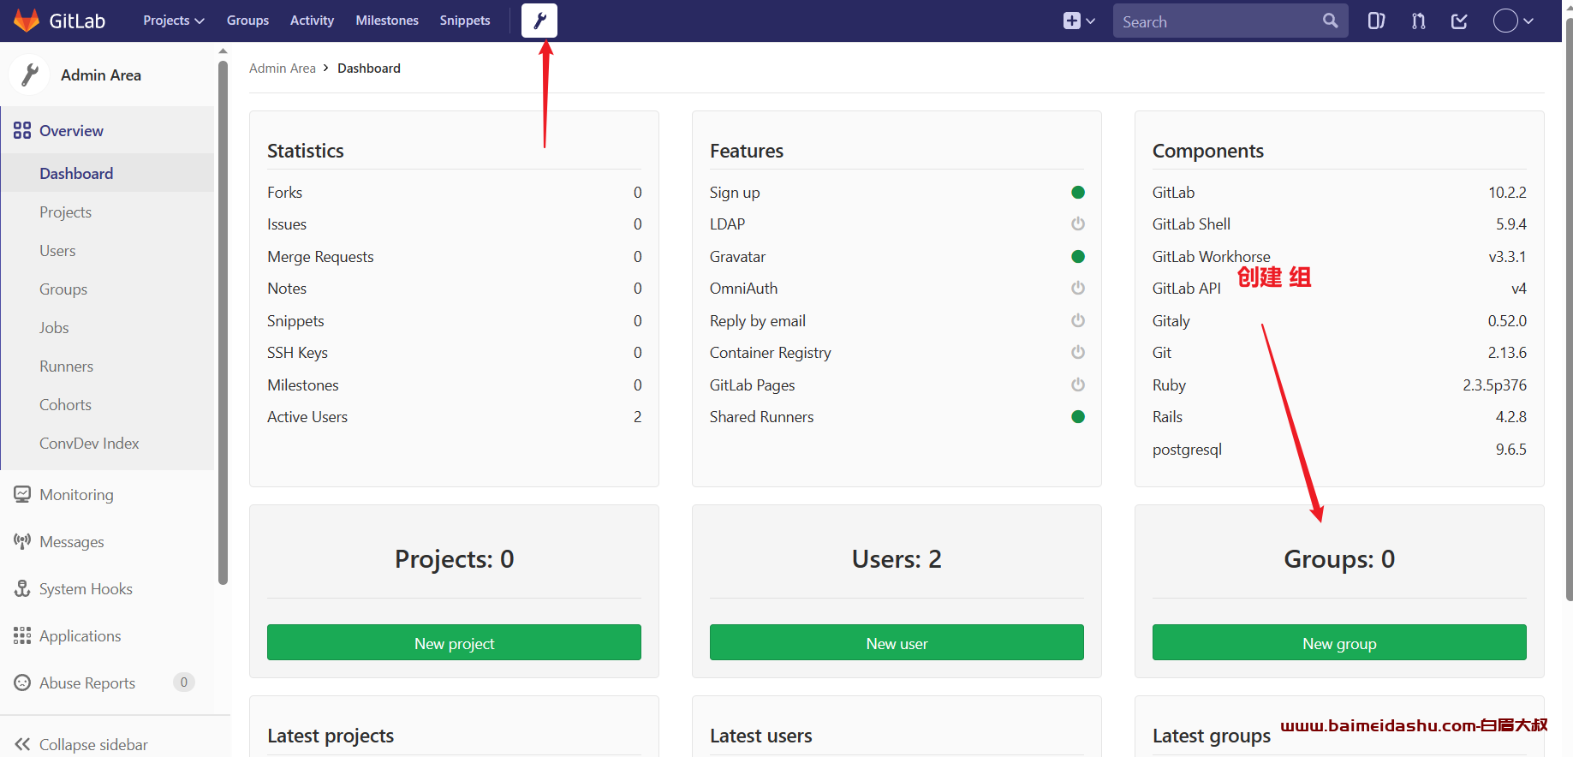Click the OmniAuth disabled power icon

1078,288
